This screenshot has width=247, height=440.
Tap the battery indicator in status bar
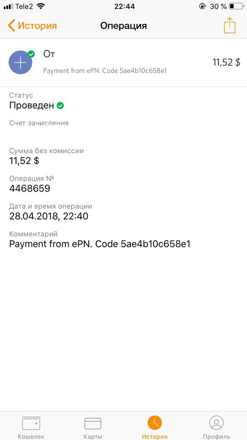236,6
